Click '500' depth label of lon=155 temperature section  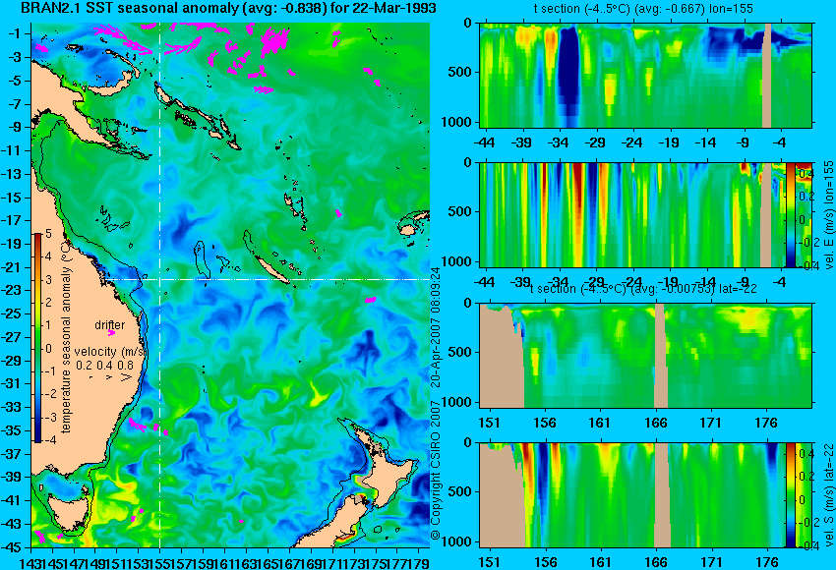point(459,72)
